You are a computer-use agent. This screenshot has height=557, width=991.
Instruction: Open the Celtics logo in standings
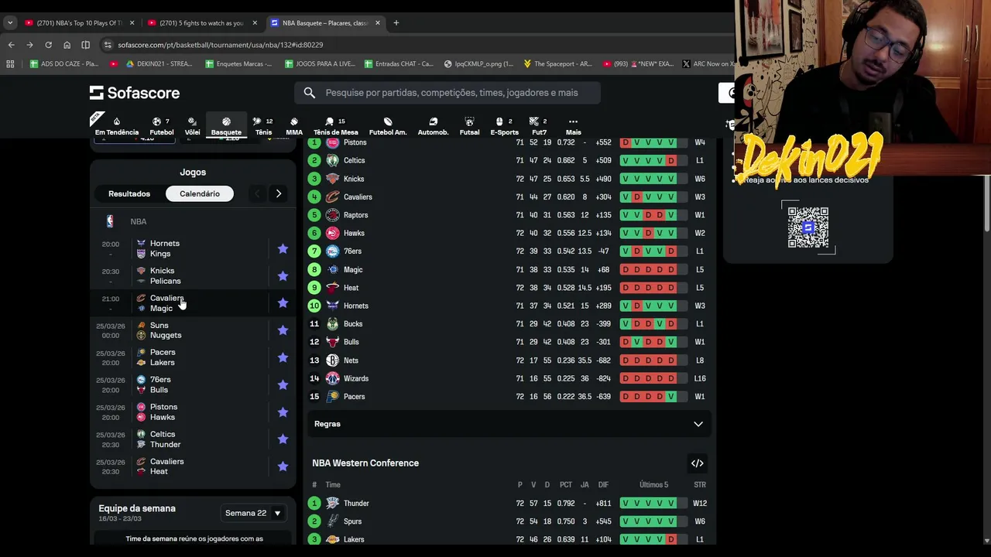click(x=332, y=160)
